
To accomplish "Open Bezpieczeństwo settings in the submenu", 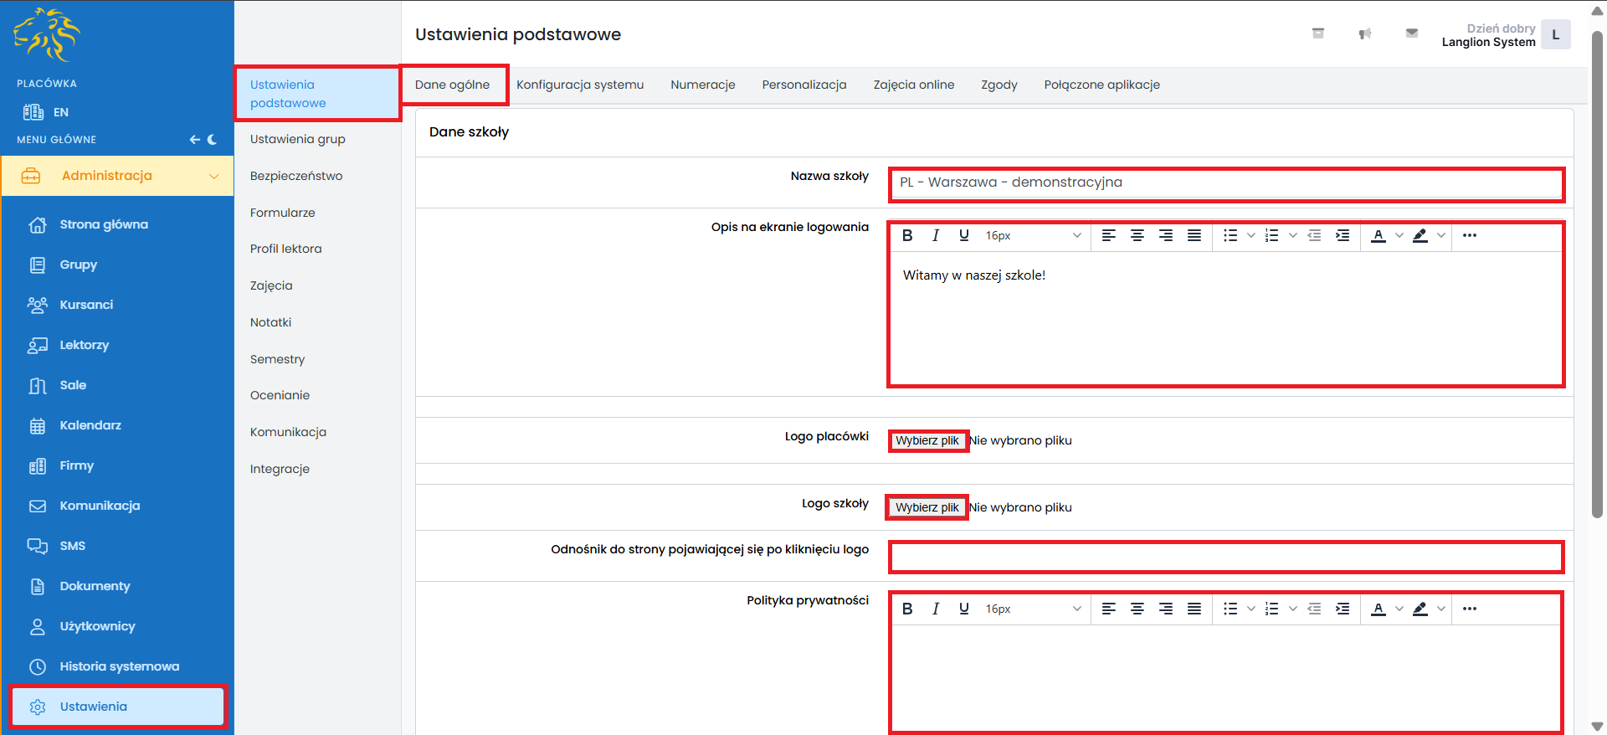I will [x=296, y=176].
